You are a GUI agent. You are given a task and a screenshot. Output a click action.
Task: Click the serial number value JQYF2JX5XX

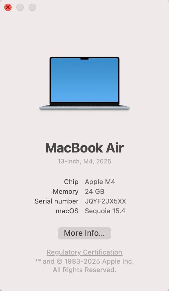point(105,201)
